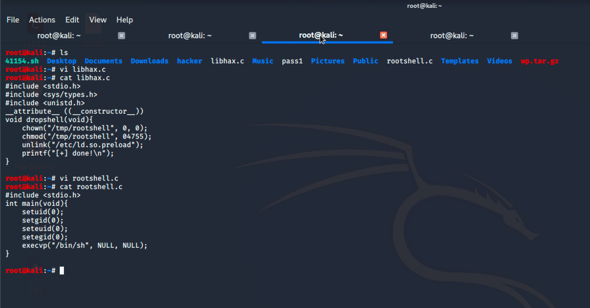The width and height of the screenshot is (590, 308).
Task: Switch to the fourth root@kali tab
Action: [x=452, y=36]
